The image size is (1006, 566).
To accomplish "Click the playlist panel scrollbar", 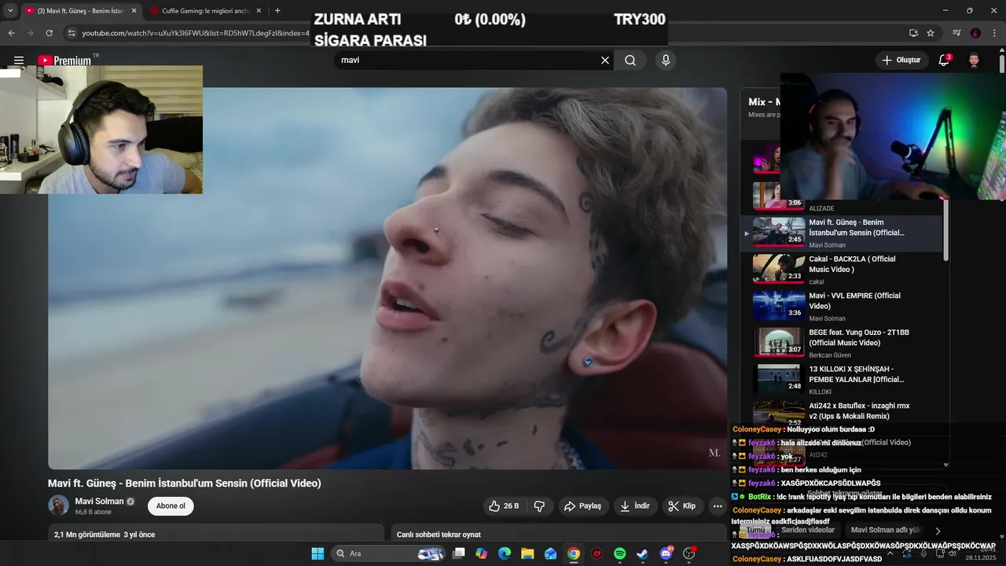I will click(946, 230).
